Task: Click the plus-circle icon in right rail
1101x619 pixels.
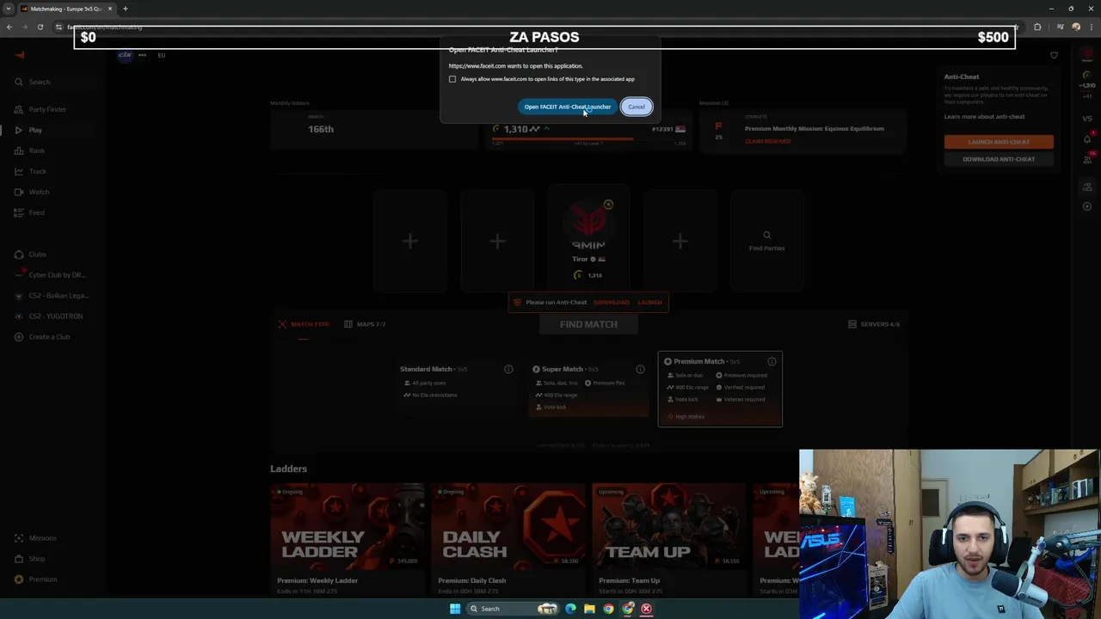Action: click(x=1087, y=206)
